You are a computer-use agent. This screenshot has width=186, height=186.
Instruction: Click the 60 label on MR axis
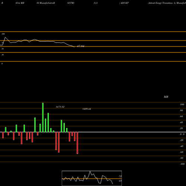[x=182, y=116]
